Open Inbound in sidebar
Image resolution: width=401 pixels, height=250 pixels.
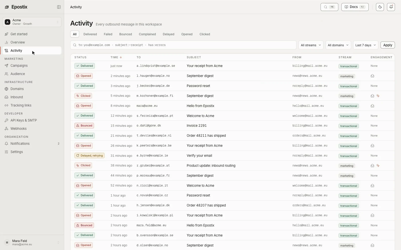pyautogui.click(x=32, y=97)
